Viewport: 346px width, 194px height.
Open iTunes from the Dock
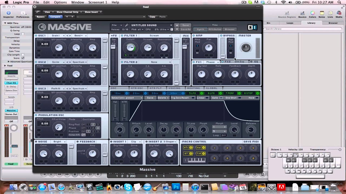point(195,187)
